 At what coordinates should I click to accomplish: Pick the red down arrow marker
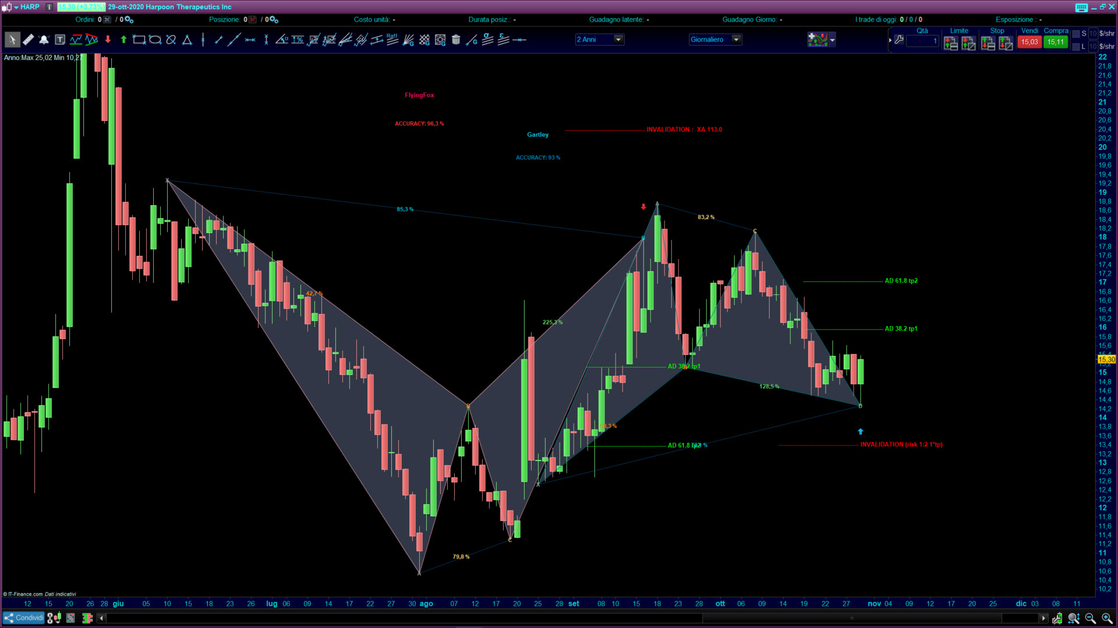point(108,40)
